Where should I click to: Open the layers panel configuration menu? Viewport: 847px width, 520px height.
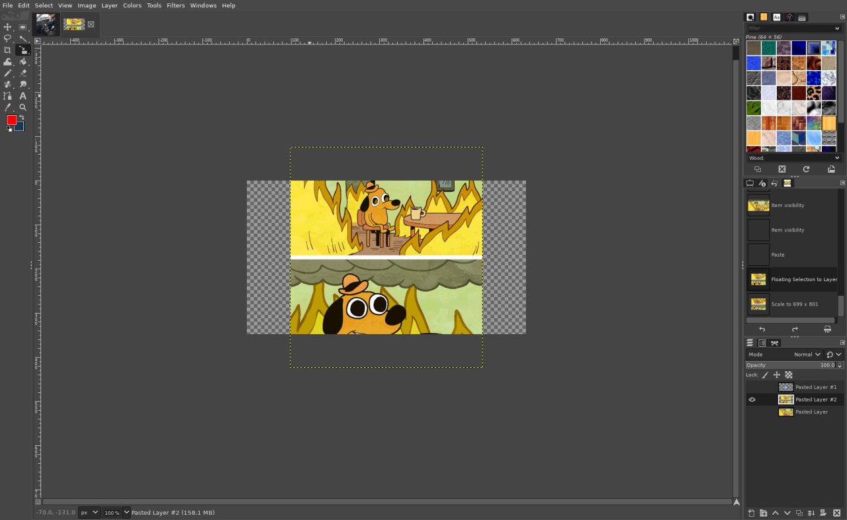(842, 343)
